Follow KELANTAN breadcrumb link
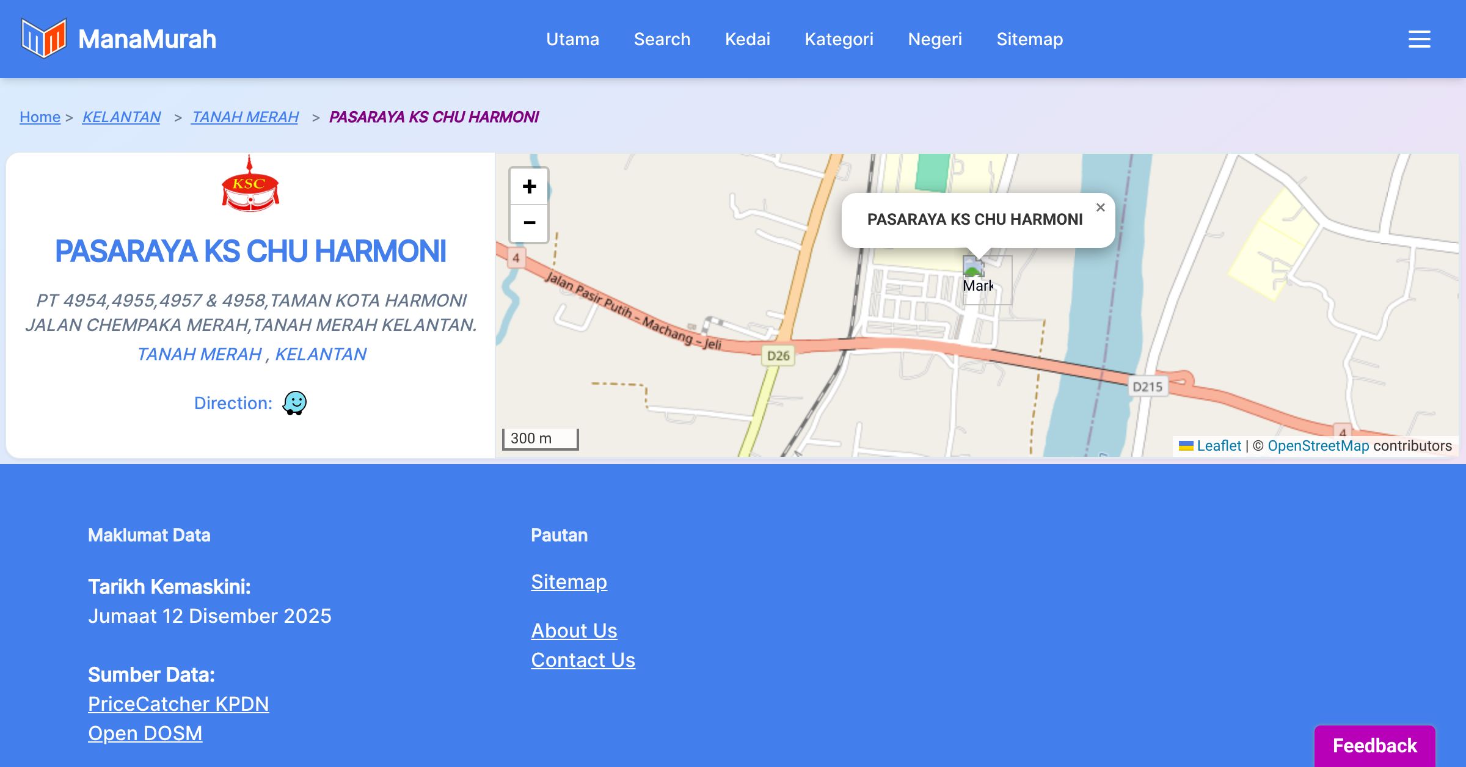 click(x=122, y=117)
